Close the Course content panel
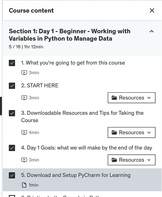Image resolution: width=162 pixels, height=197 pixels. (152, 11)
